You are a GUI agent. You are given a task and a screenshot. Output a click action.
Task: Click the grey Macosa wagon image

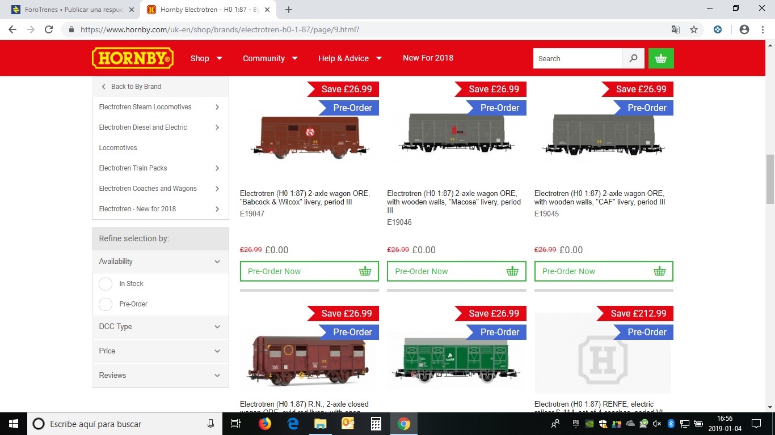coord(456,133)
